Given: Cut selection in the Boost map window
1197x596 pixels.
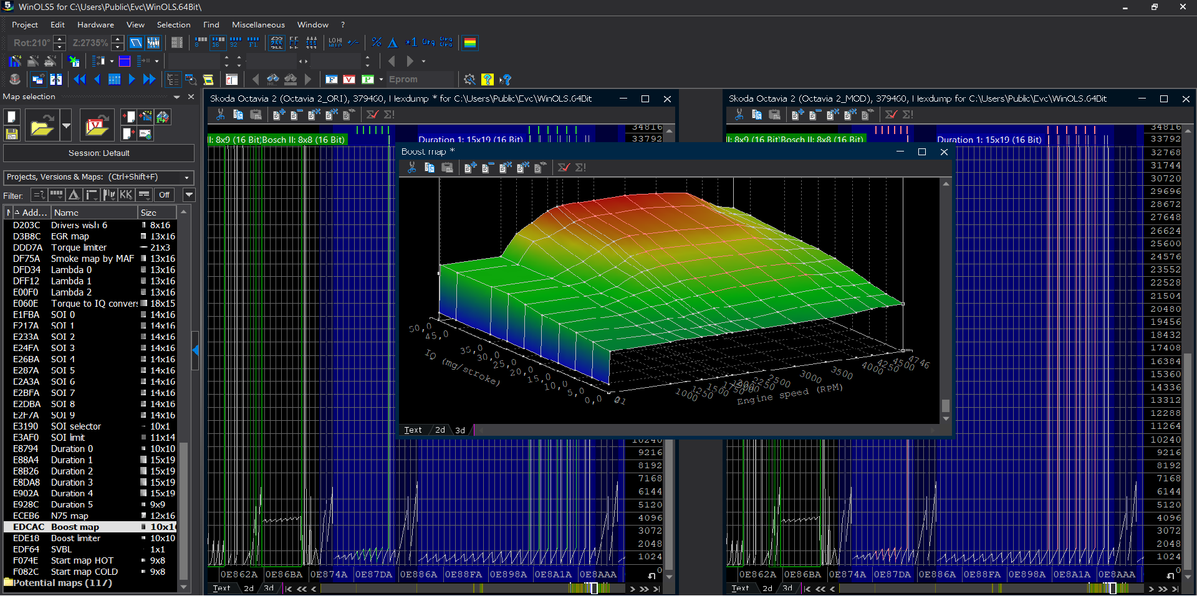Looking at the screenshot, I should pyautogui.click(x=411, y=168).
